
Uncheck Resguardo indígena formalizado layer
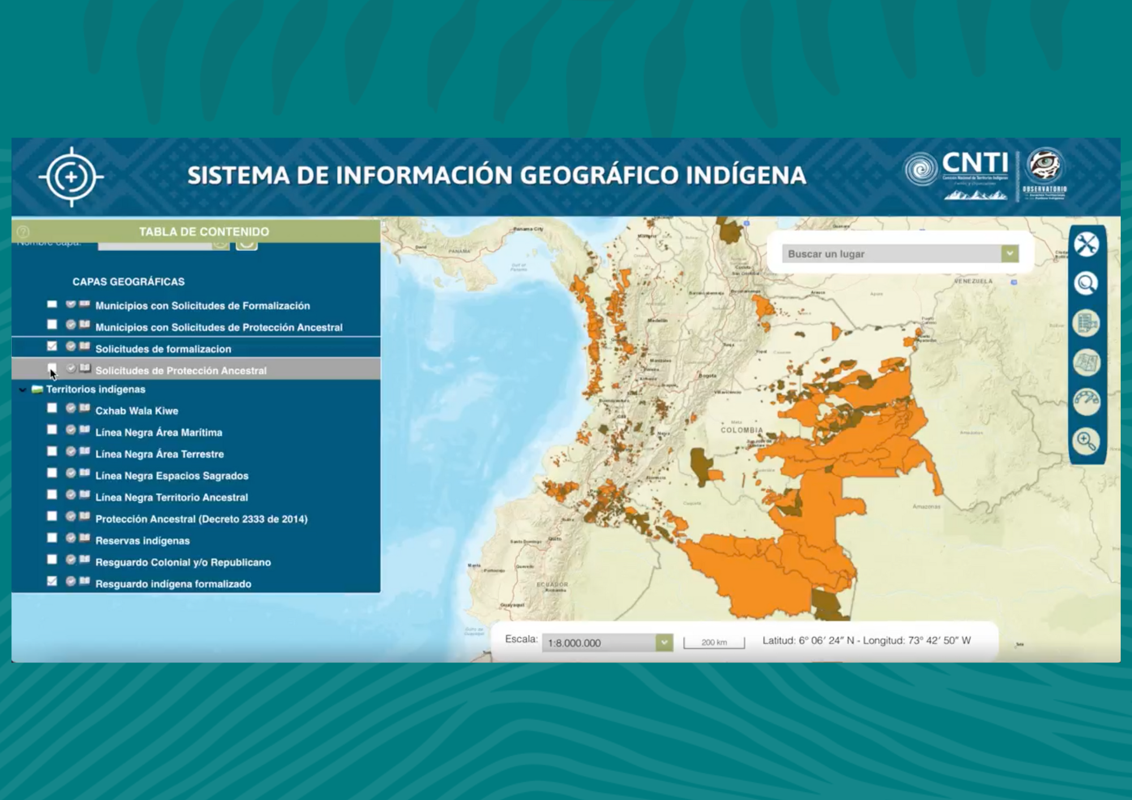click(52, 581)
